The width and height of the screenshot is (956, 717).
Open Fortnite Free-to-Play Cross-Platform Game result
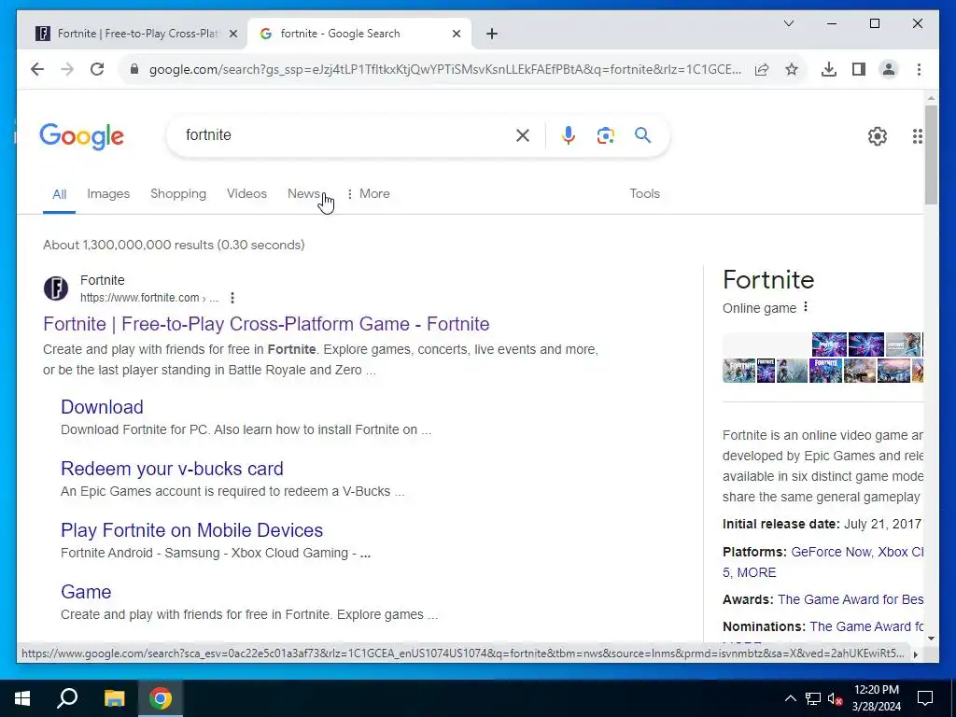266,324
